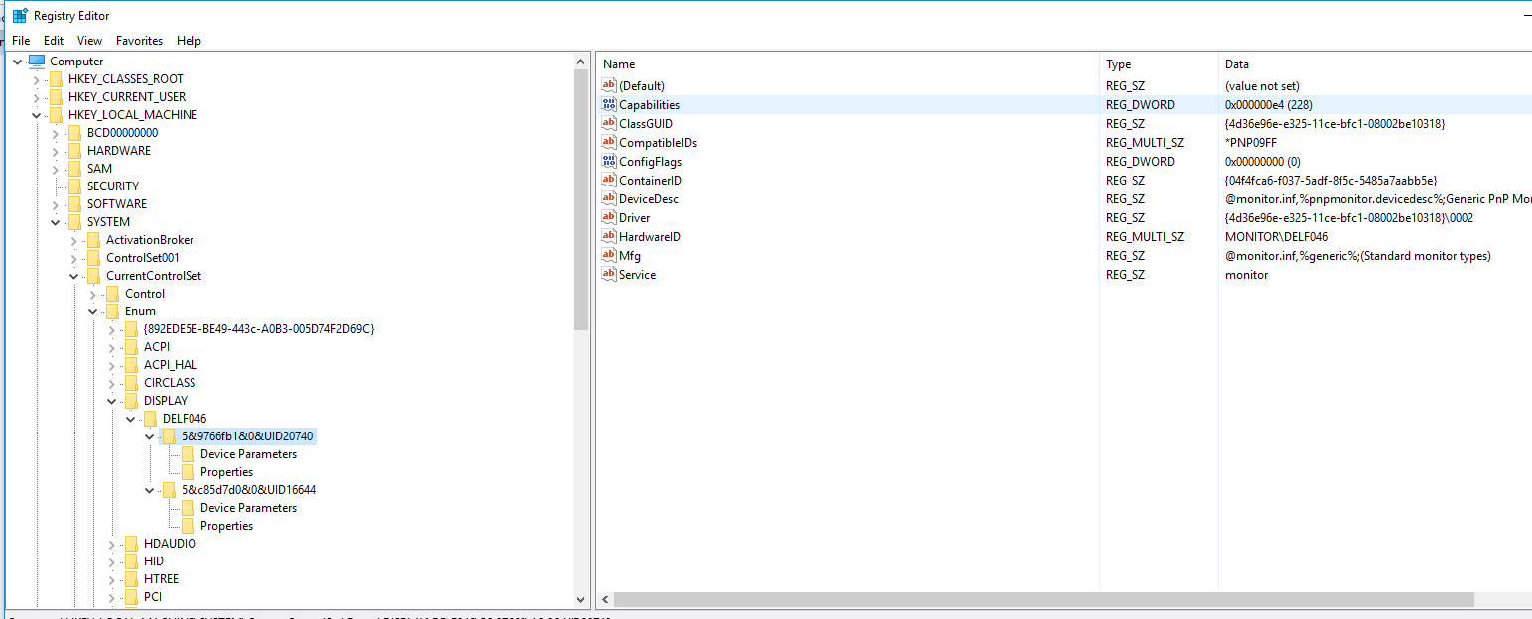Click the SOFTWARE folder icon

74,204
